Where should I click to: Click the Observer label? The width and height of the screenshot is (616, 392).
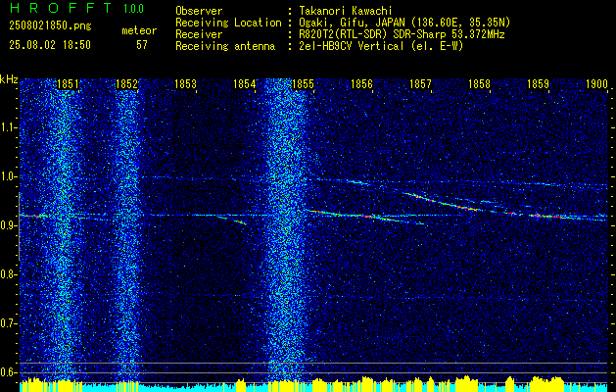(199, 11)
